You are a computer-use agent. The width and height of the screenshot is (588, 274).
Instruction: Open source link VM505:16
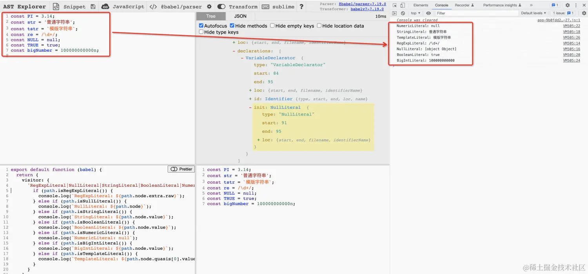(572, 49)
